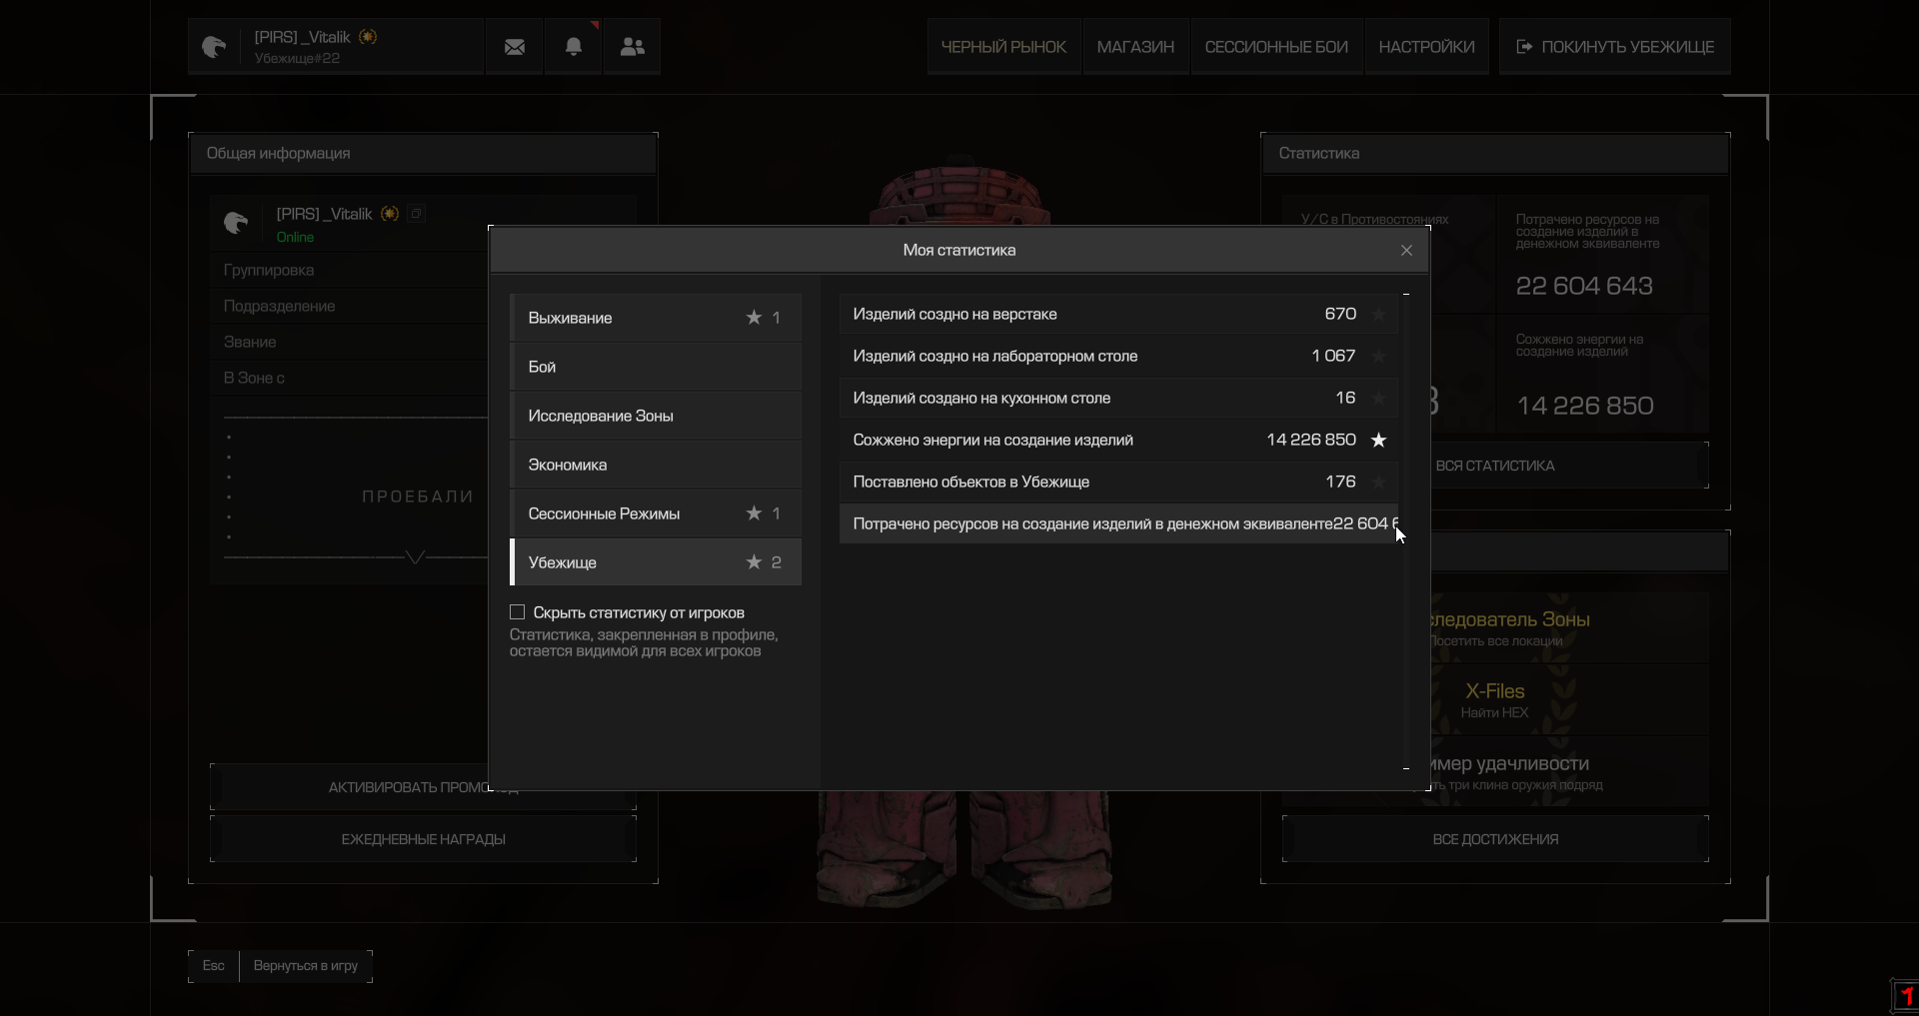The height and width of the screenshot is (1016, 1919).
Task: Click 'ЧЕРНЫЙ РЫНОК' in top menu
Action: [1003, 47]
